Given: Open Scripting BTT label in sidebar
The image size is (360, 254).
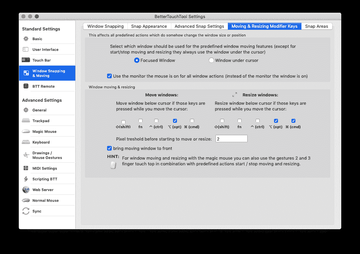Looking at the screenshot, I should tap(45, 179).
